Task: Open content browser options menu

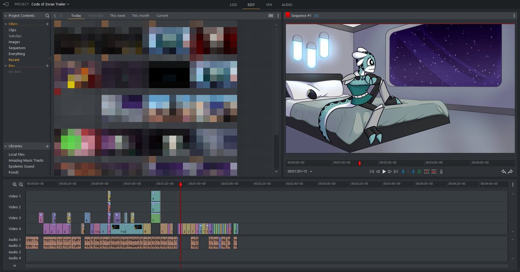Action: (x=278, y=16)
